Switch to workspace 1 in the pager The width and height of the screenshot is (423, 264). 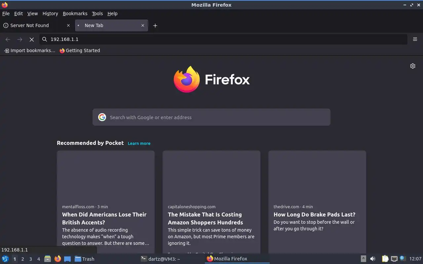coord(15,259)
